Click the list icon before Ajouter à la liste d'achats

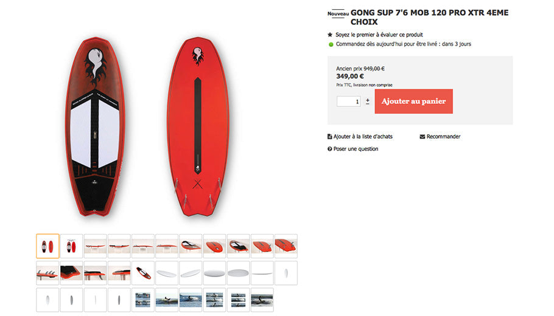[x=330, y=137]
